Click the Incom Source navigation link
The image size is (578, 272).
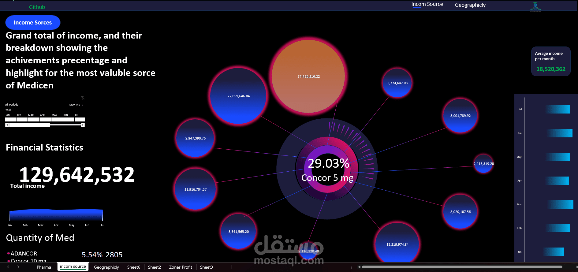(427, 4)
